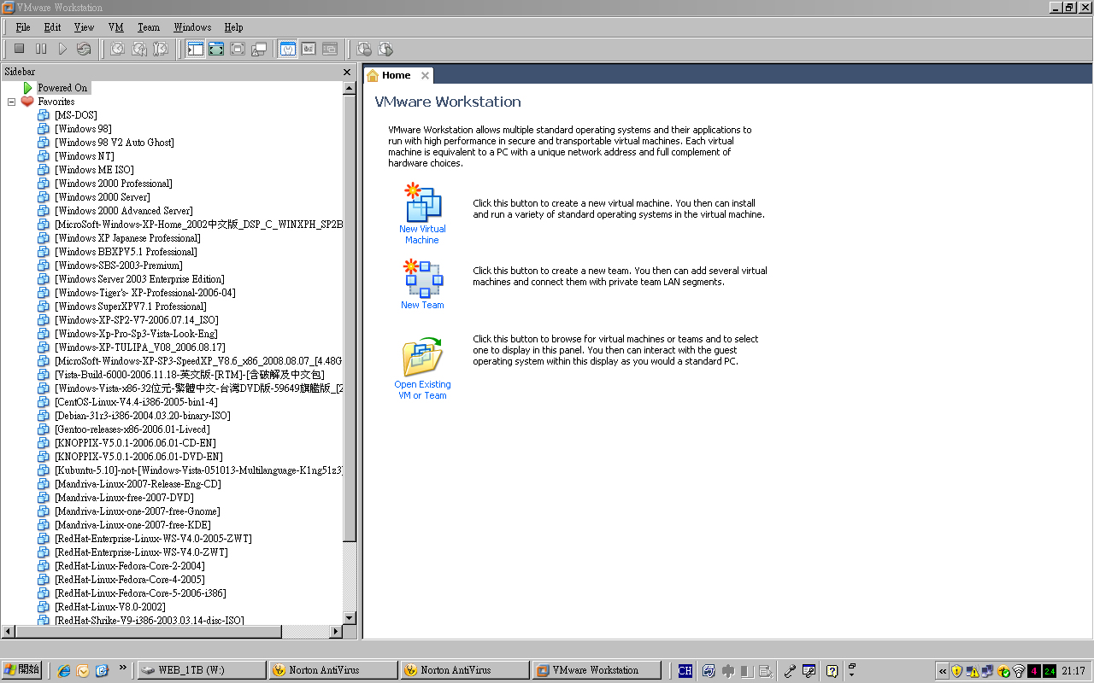Click the Suspend pause toolbar icon

(x=41, y=50)
